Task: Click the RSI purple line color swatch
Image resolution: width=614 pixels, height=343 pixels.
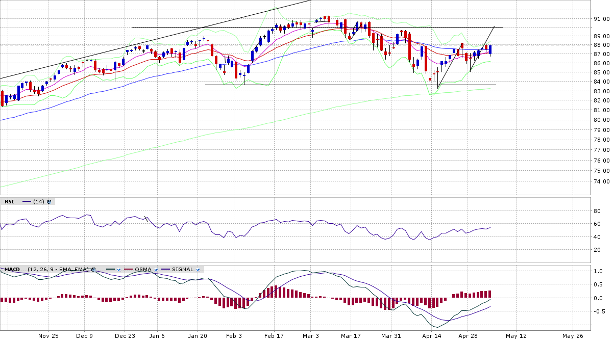Action: 27,201
